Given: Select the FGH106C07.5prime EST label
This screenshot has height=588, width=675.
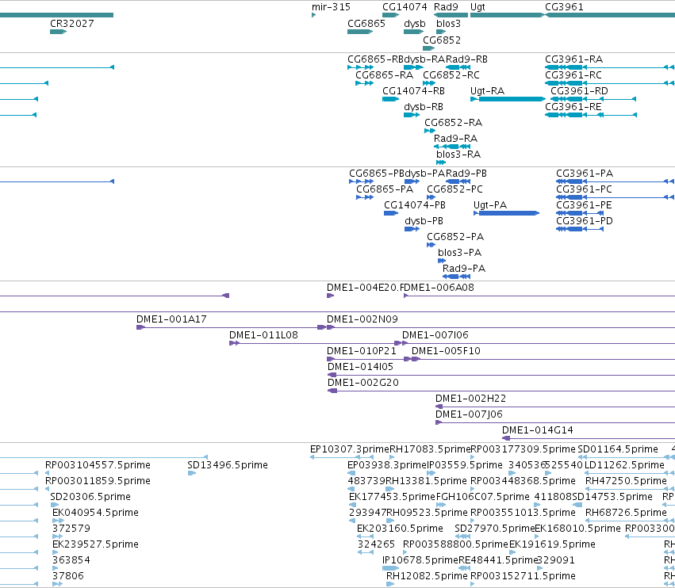Looking at the screenshot, I should click(483, 497).
